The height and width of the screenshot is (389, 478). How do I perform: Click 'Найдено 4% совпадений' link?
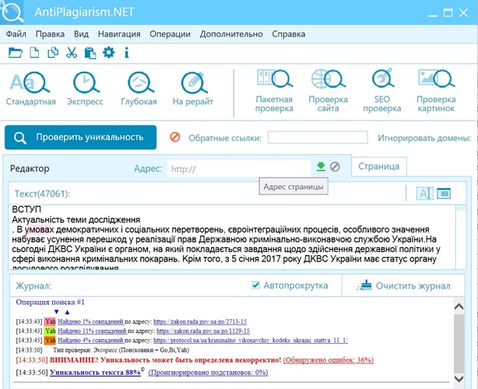[91, 340]
